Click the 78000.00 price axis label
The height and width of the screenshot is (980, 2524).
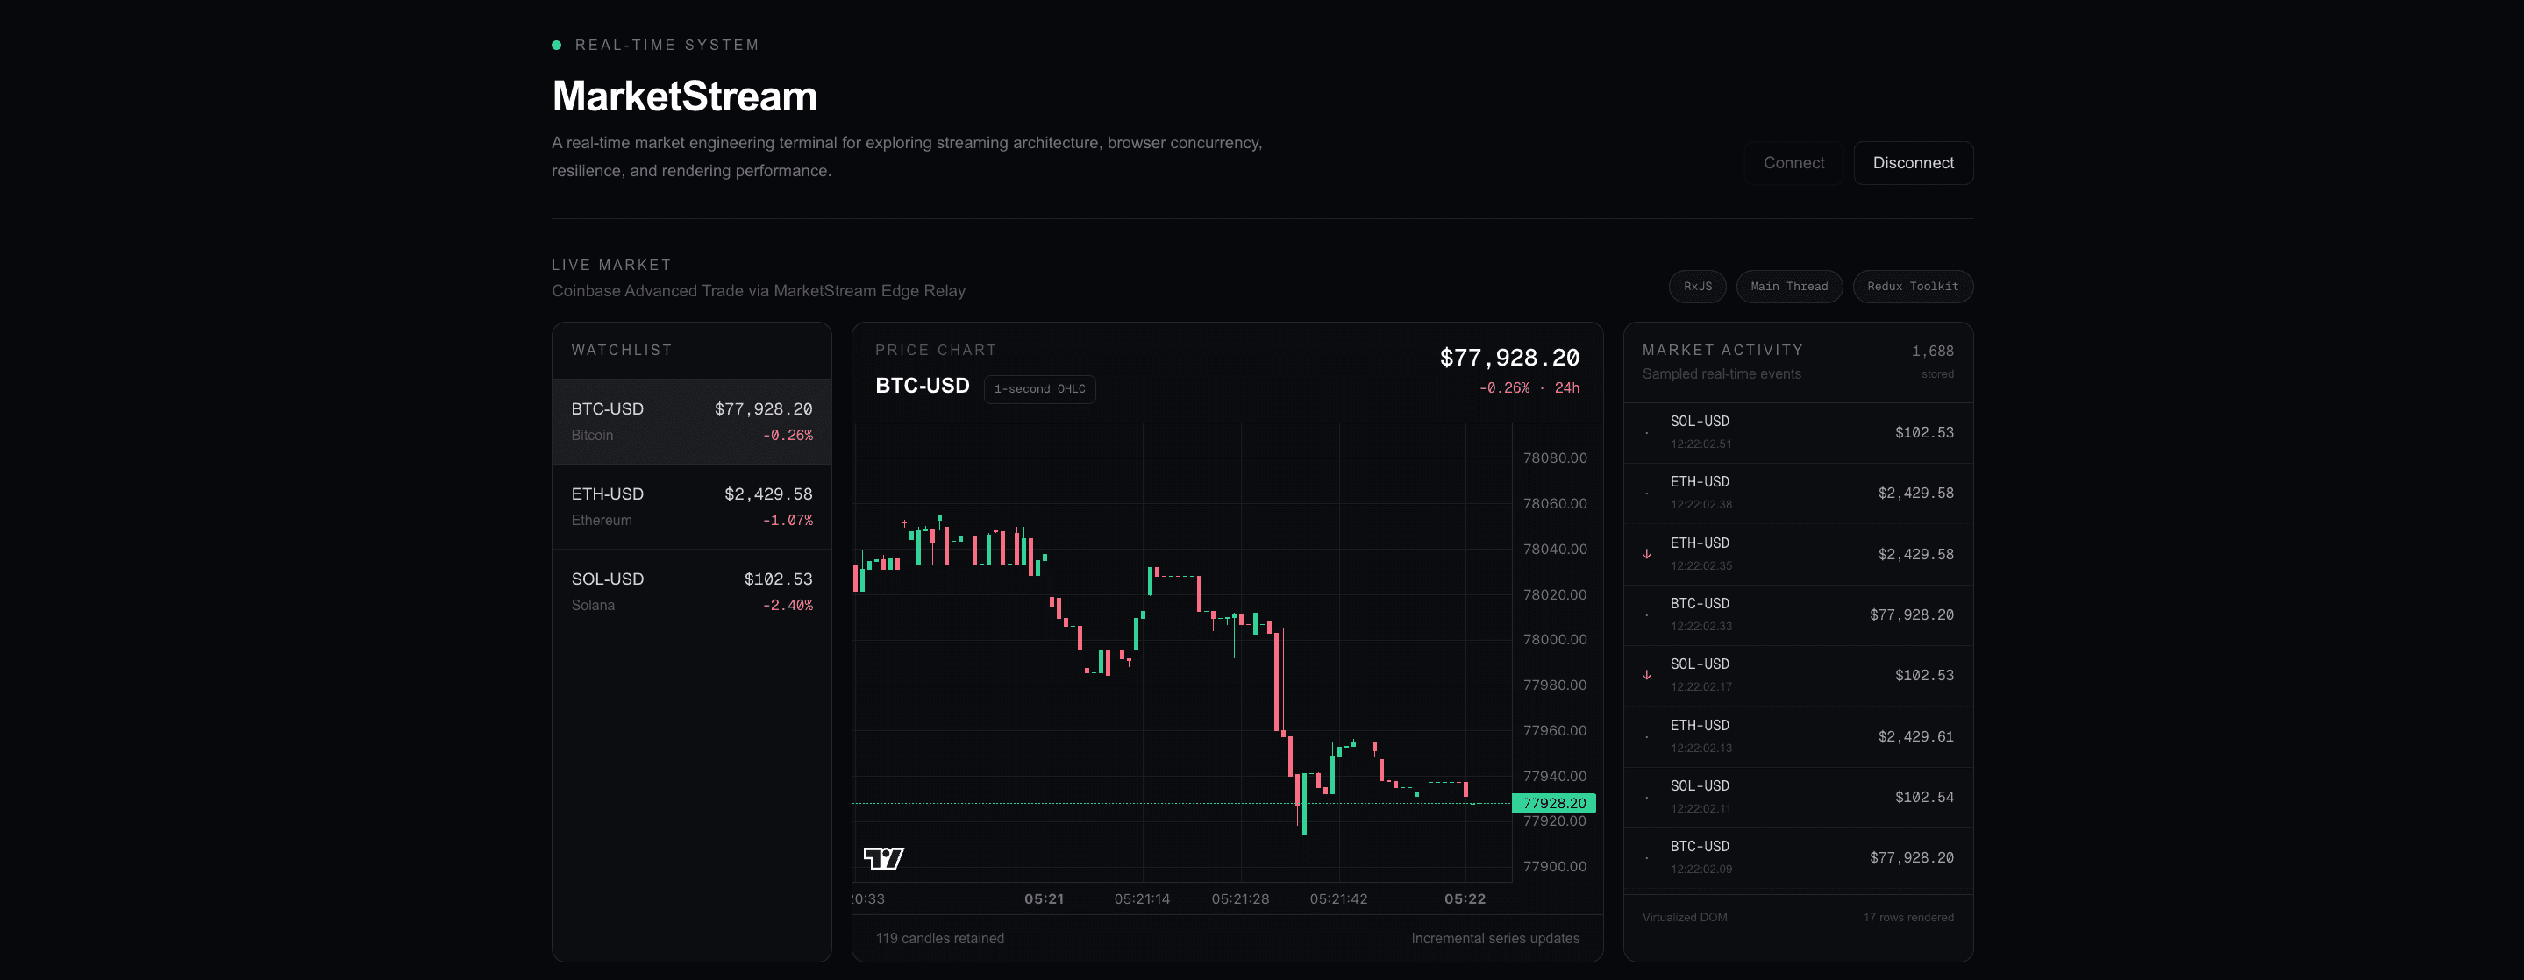[1555, 639]
